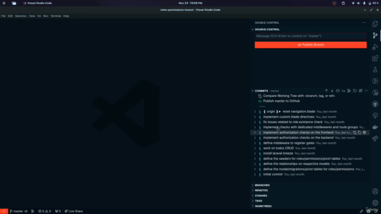The width and height of the screenshot is (381, 214).
Task: Select 'install laravel breeze' commit
Action: (278, 153)
